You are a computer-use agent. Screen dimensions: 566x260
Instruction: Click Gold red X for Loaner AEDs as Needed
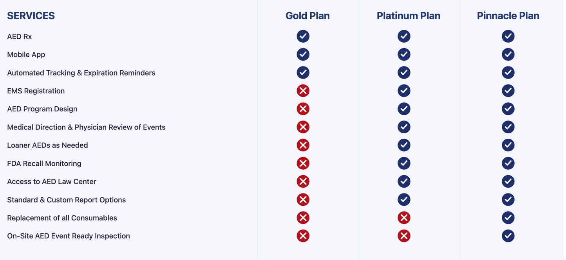303,145
